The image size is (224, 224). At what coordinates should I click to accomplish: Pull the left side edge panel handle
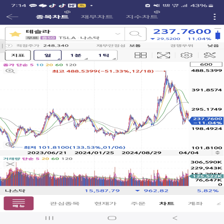point(2,46)
